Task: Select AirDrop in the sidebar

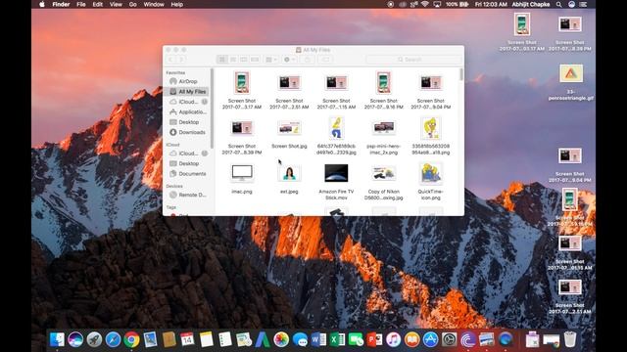Action: click(x=187, y=81)
